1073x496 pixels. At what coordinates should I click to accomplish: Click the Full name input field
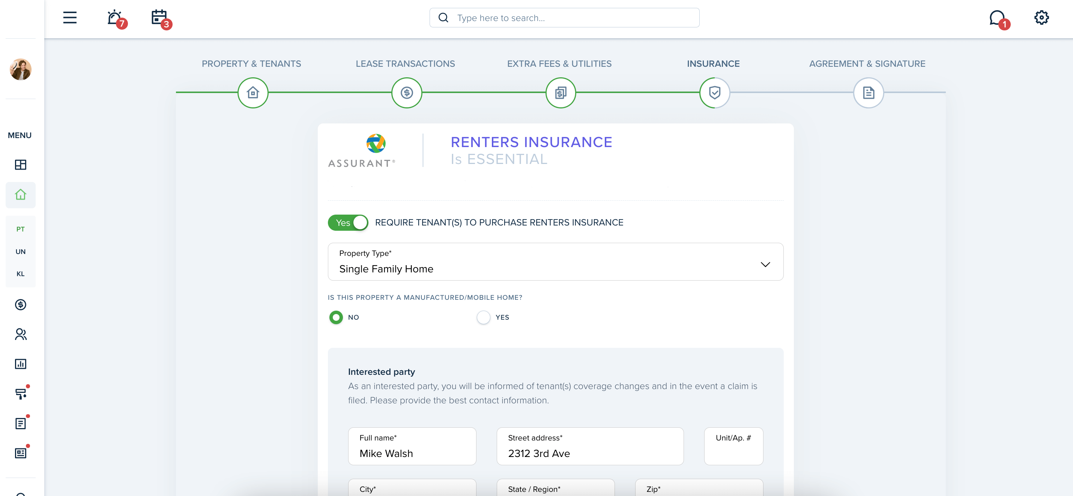[412, 446]
